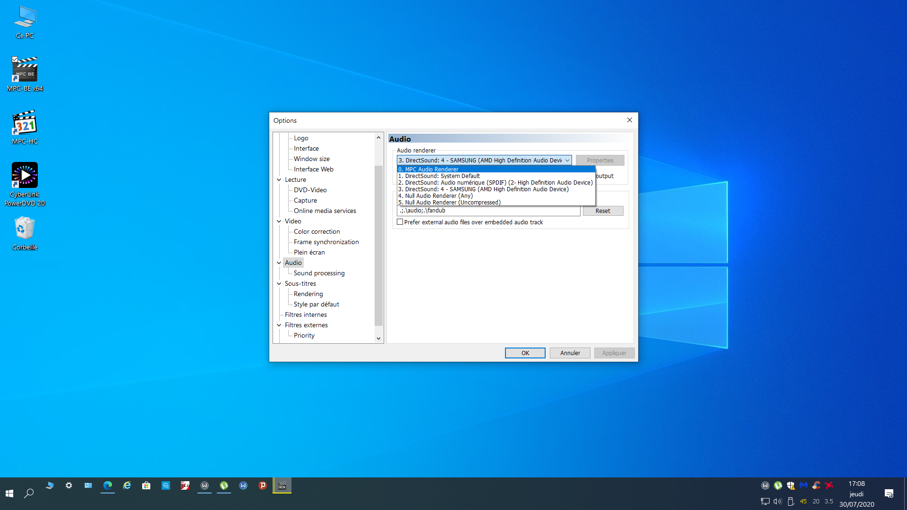
Task: Click safely remove hardware USB tray icon
Action: point(791,501)
